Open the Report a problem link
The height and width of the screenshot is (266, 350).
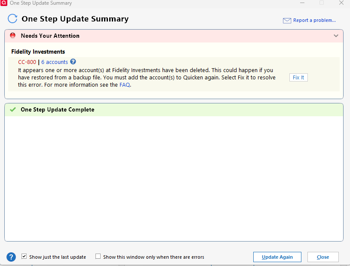314,20
